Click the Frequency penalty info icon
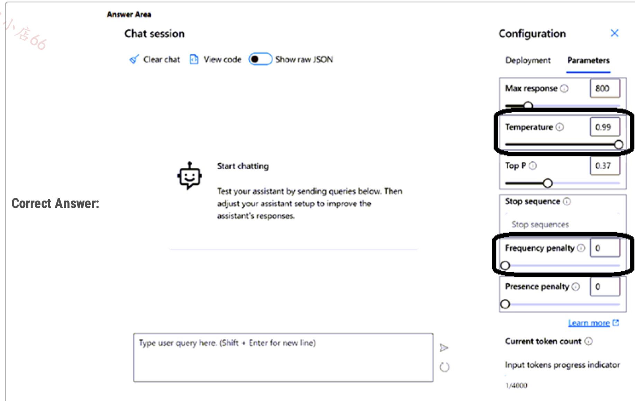Screen dimensions: 635x401 pos(581,248)
